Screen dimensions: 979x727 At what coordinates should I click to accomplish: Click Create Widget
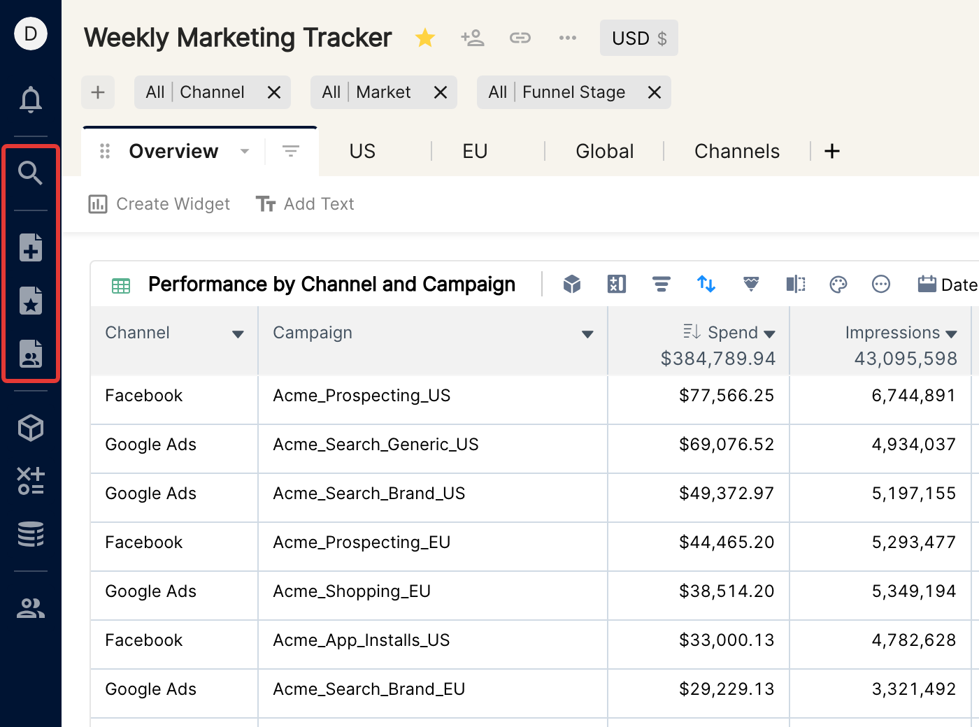tap(159, 204)
